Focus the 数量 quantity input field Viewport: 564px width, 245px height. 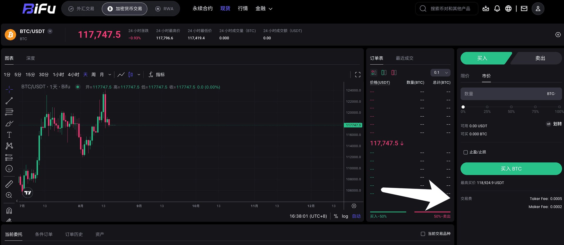click(x=511, y=94)
